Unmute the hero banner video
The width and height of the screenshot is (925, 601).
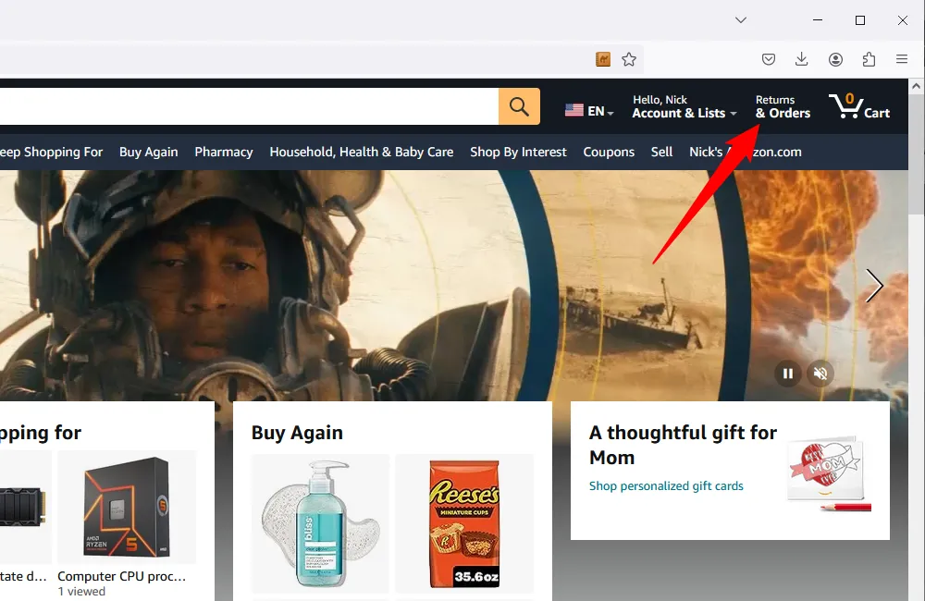pos(820,374)
